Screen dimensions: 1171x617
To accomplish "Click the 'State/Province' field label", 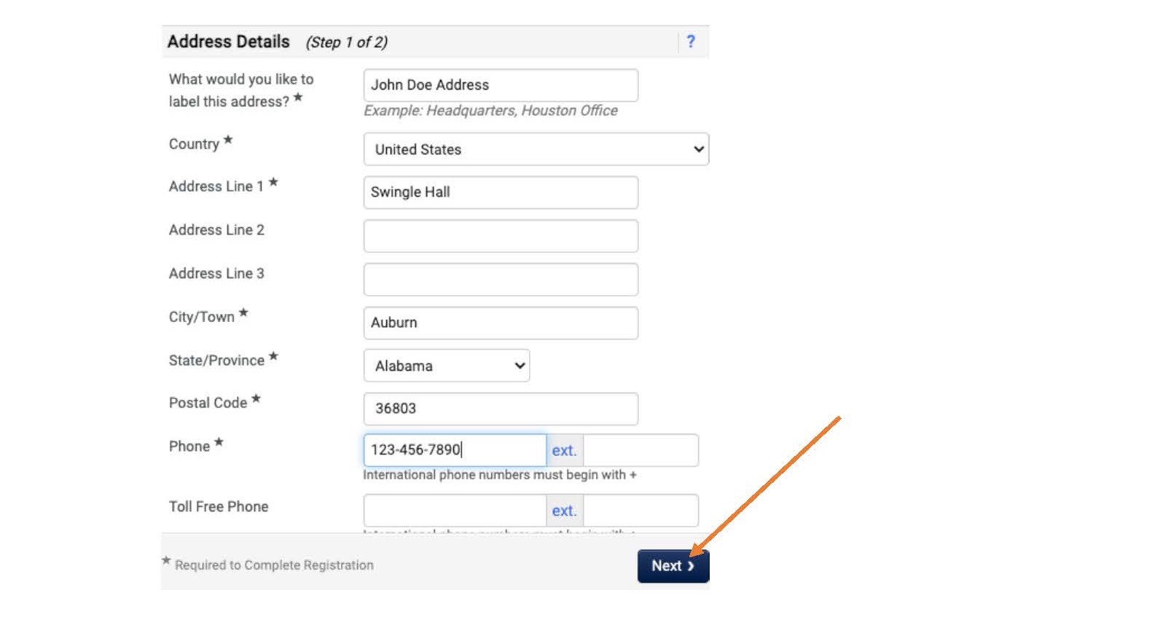I will (216, 361).
